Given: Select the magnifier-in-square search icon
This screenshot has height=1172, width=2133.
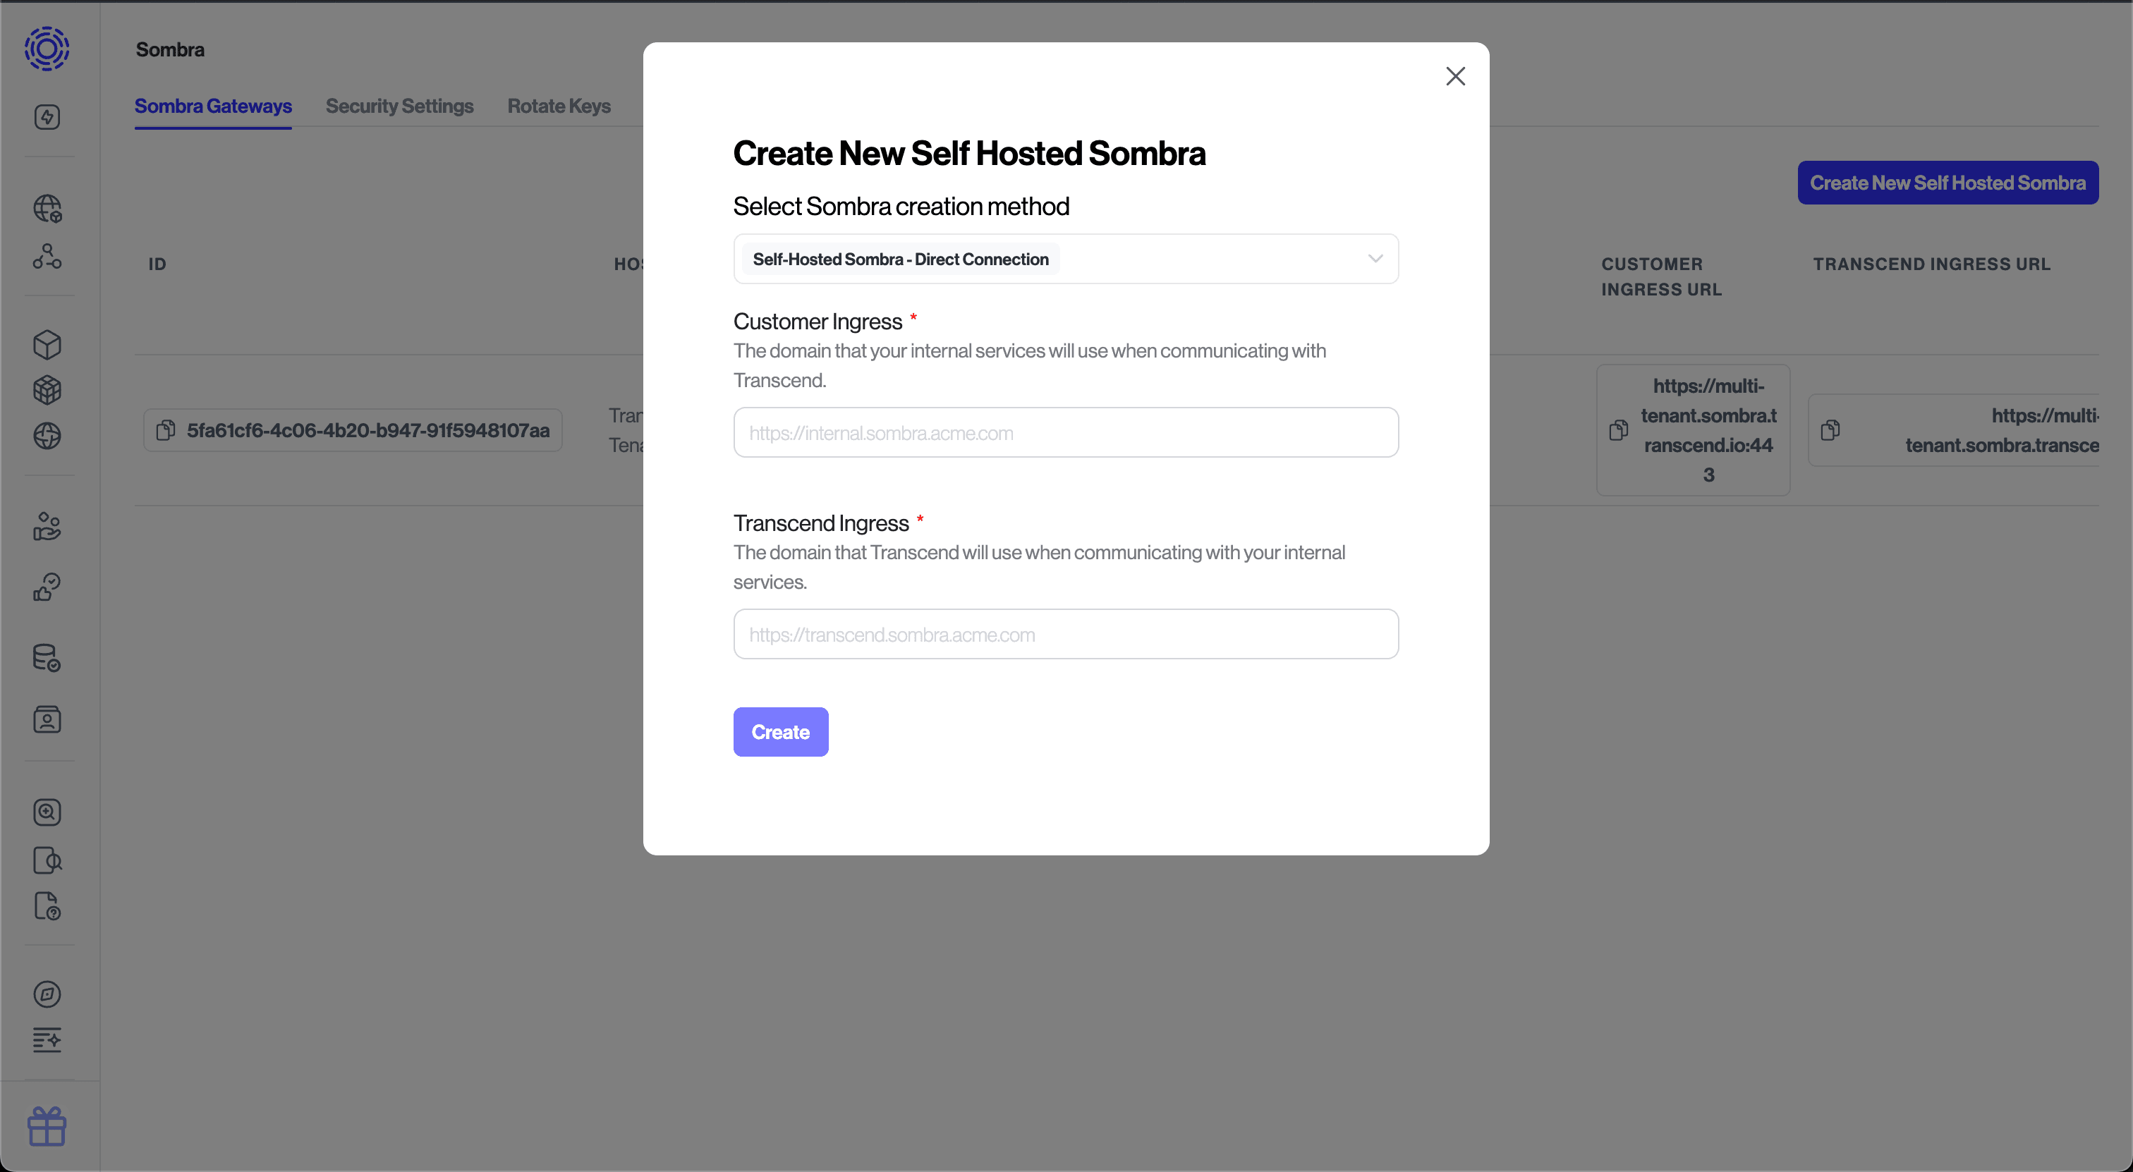Looking at the screenshot, I should pyautogui.click(x=47, y=812).
